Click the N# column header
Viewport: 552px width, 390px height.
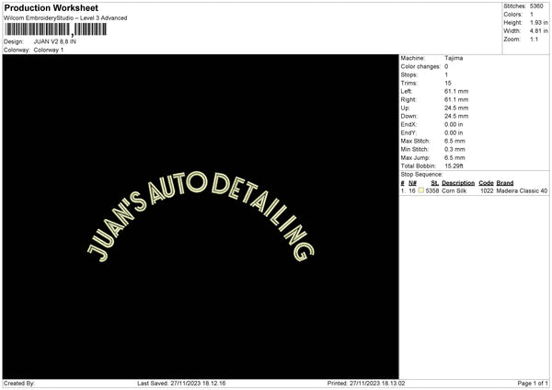pyautogui.click(x=412, y=183)
